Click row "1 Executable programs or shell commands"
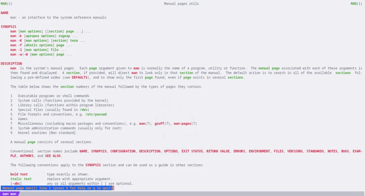The image size is (365, 196). pyautogui.click(x=50, y=96)
